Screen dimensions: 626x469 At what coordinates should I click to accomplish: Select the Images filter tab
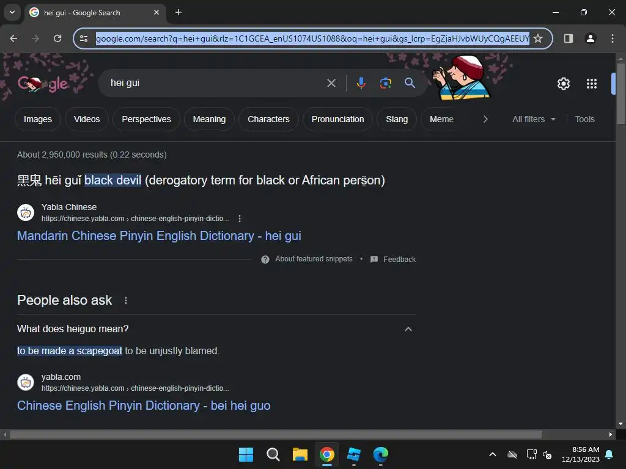tap(38, 119)
